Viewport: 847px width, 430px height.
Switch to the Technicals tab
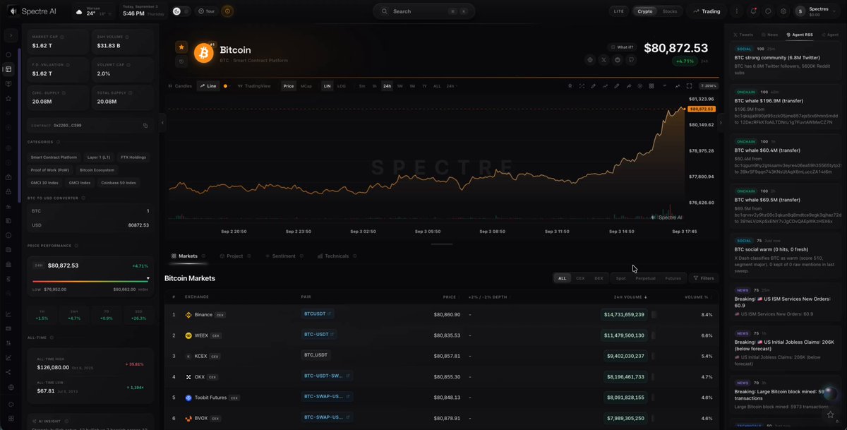333,256
